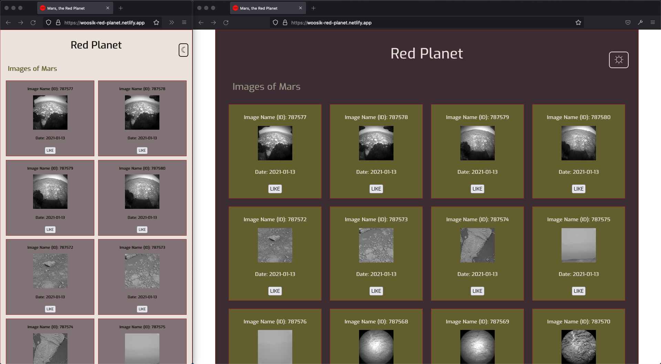This screenshot has height=364, width=661.
Task: Select Mars, the Red Planet tab in right window
Action: tap(268, 8)
